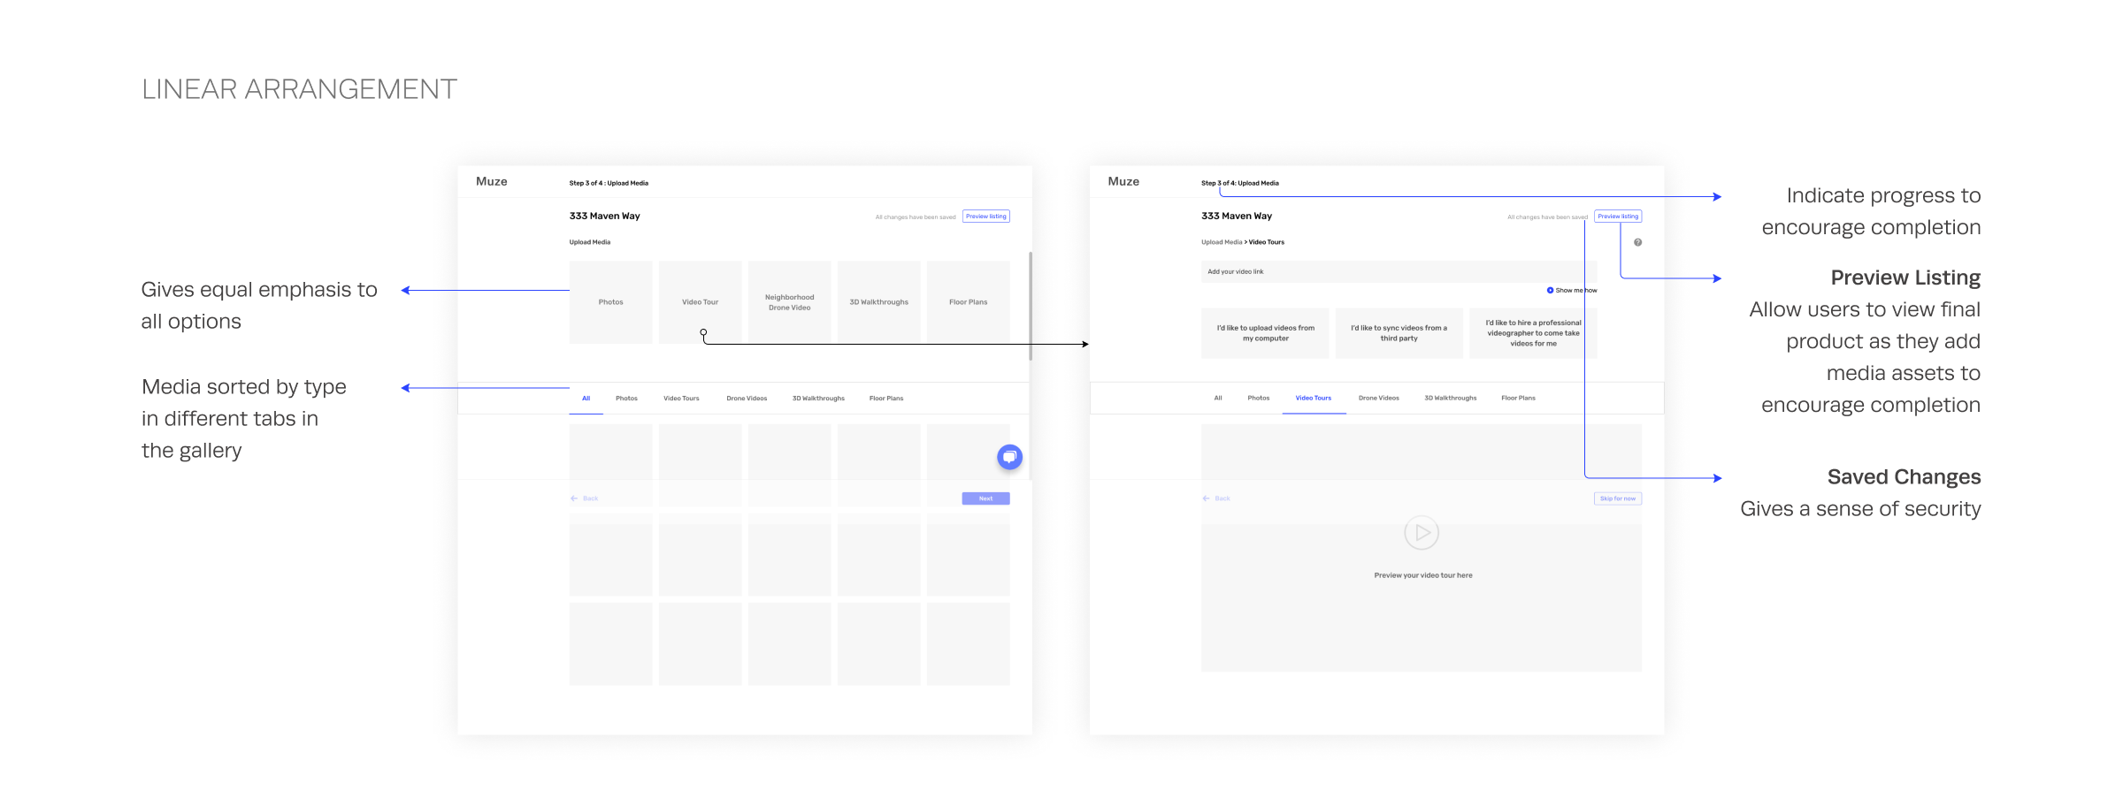2123x806 pixels.
Task: Click 'All changes have been saved' in left mockup
Action: coord(916,217)
